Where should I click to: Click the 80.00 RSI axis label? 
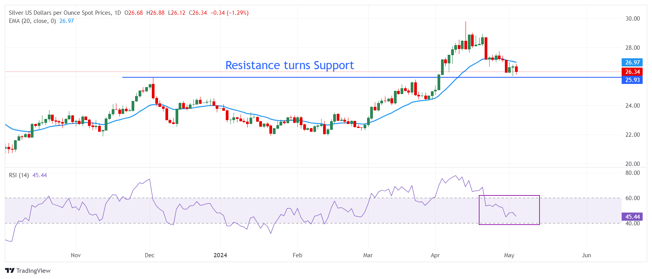633,173
